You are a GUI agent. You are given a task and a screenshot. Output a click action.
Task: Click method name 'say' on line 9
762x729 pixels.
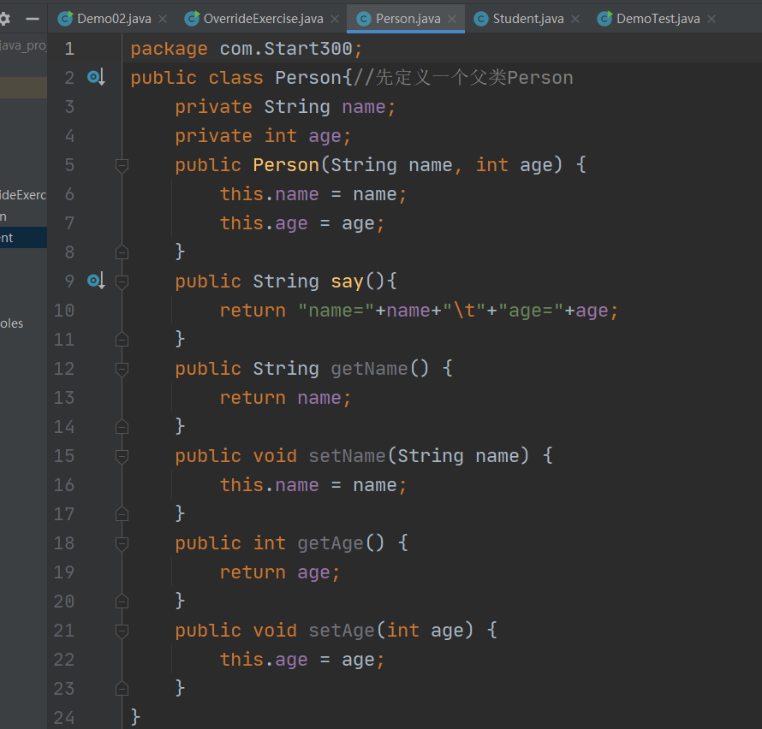click(x=347, y=282)
